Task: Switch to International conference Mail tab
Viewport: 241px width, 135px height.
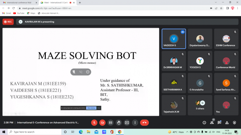Action: pos(19,3)
